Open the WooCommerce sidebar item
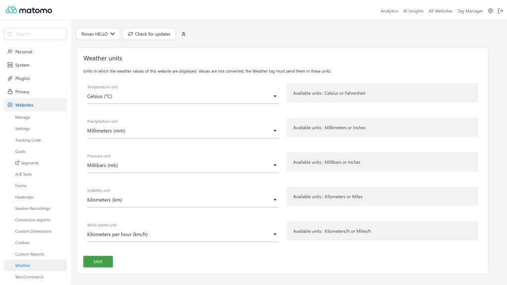 29,277
